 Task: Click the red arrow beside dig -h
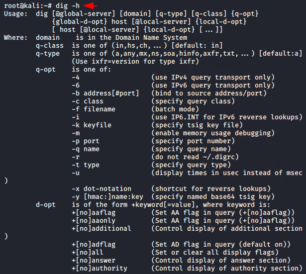click(90, 5)
